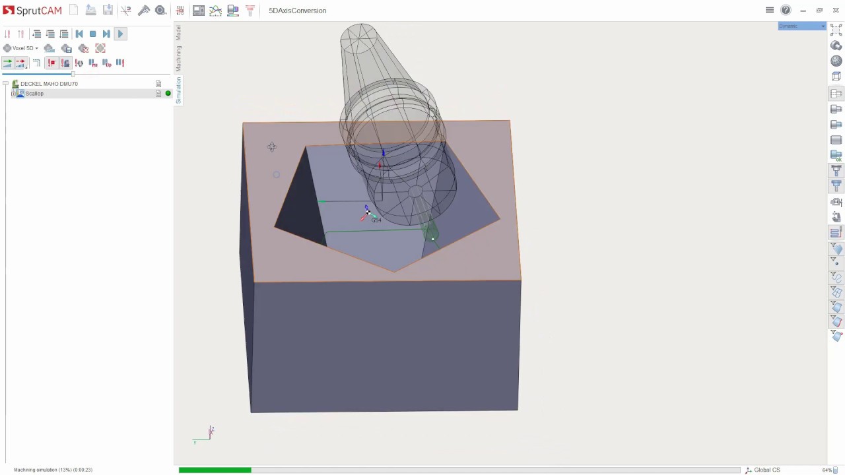The image size is (845, 475).
Task: Adjust the simulation speed slider
Action: [73, 73]
